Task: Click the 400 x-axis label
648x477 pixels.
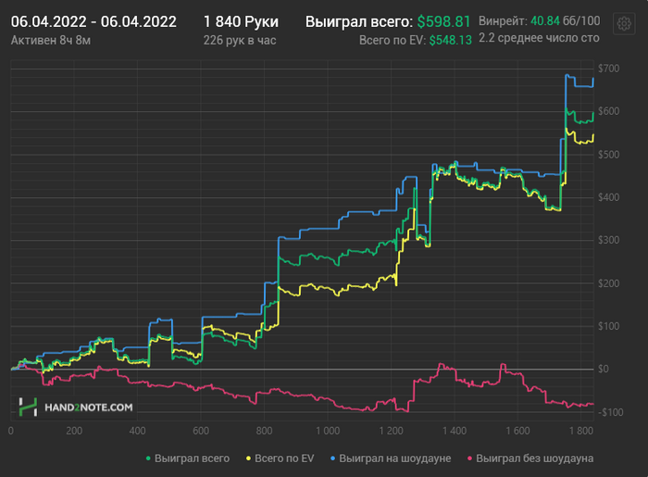Action: 137,431
